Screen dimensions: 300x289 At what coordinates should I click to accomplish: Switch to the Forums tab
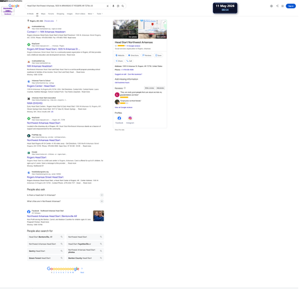pyautogui.click(x=51, y=14)
